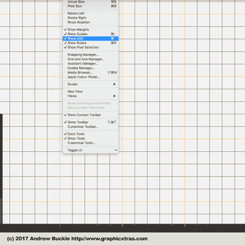The image size is (245, 245).
Task: Toggle Show Context Toolbar
Action: (x=91, y=115)
